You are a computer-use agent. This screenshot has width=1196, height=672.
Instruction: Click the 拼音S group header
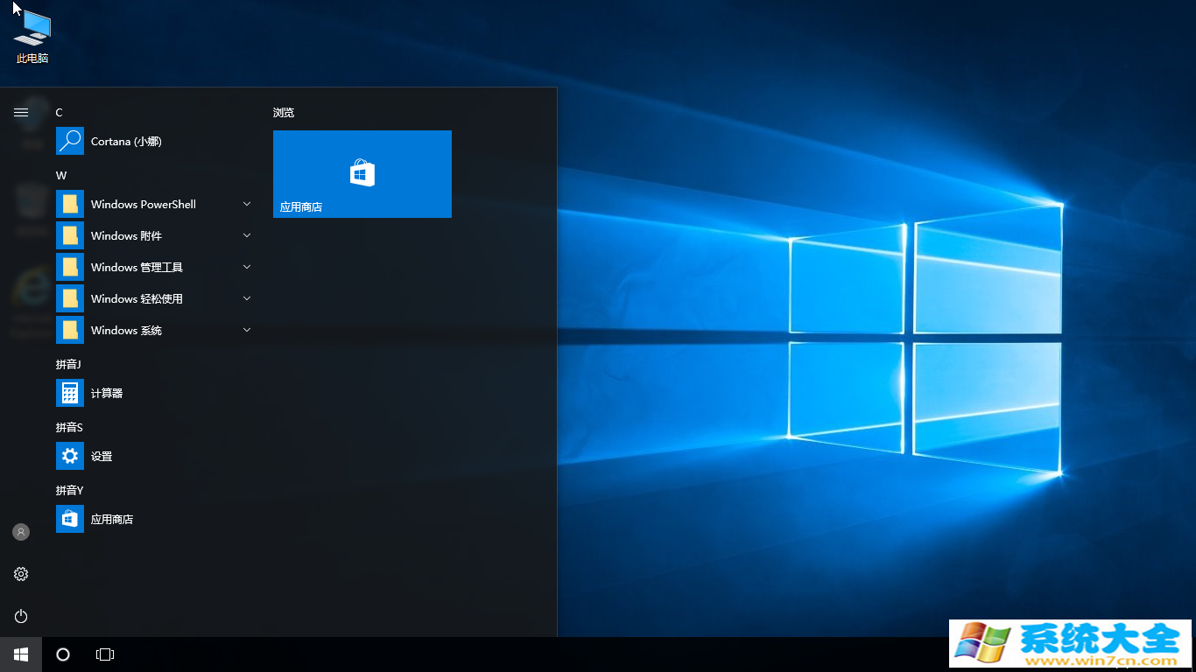click(x=69, y=427)
